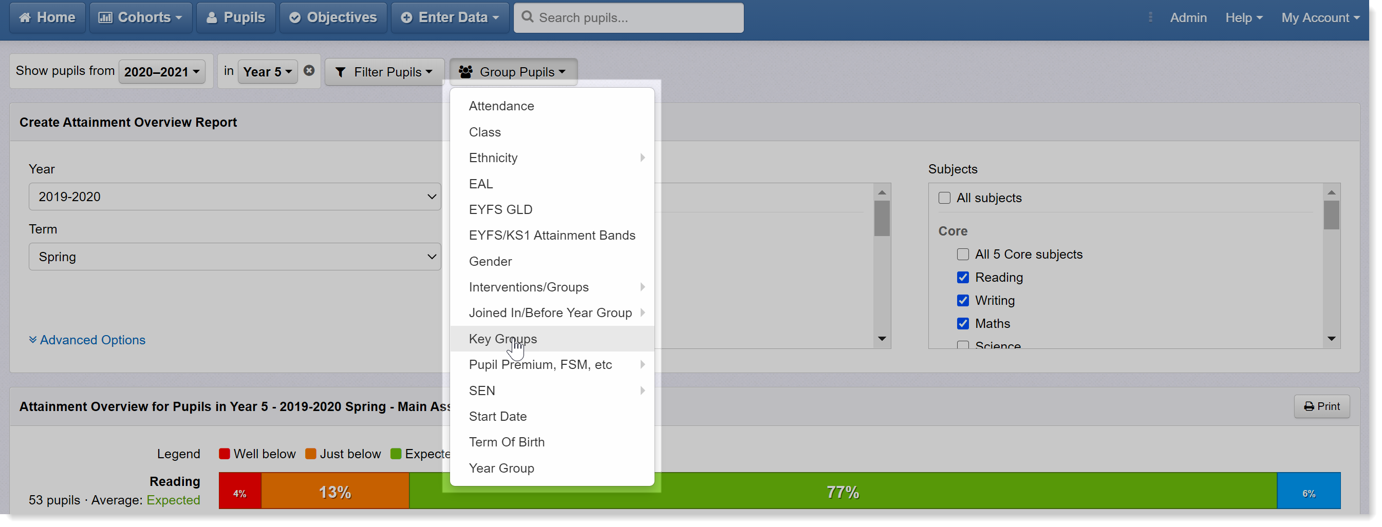
Task: Click the group of people icon
Action: 465,72
